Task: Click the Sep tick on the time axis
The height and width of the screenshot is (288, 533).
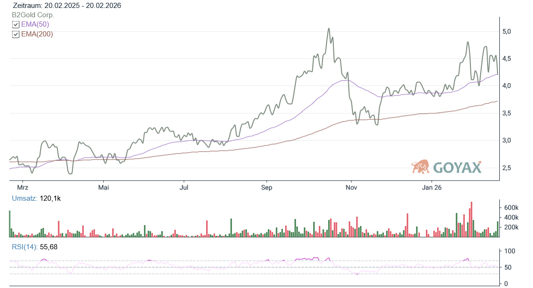Action: click(266, 188)
